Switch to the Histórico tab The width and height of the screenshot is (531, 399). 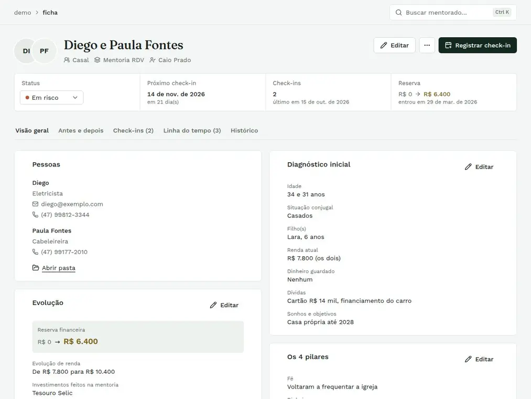(244, 131)
